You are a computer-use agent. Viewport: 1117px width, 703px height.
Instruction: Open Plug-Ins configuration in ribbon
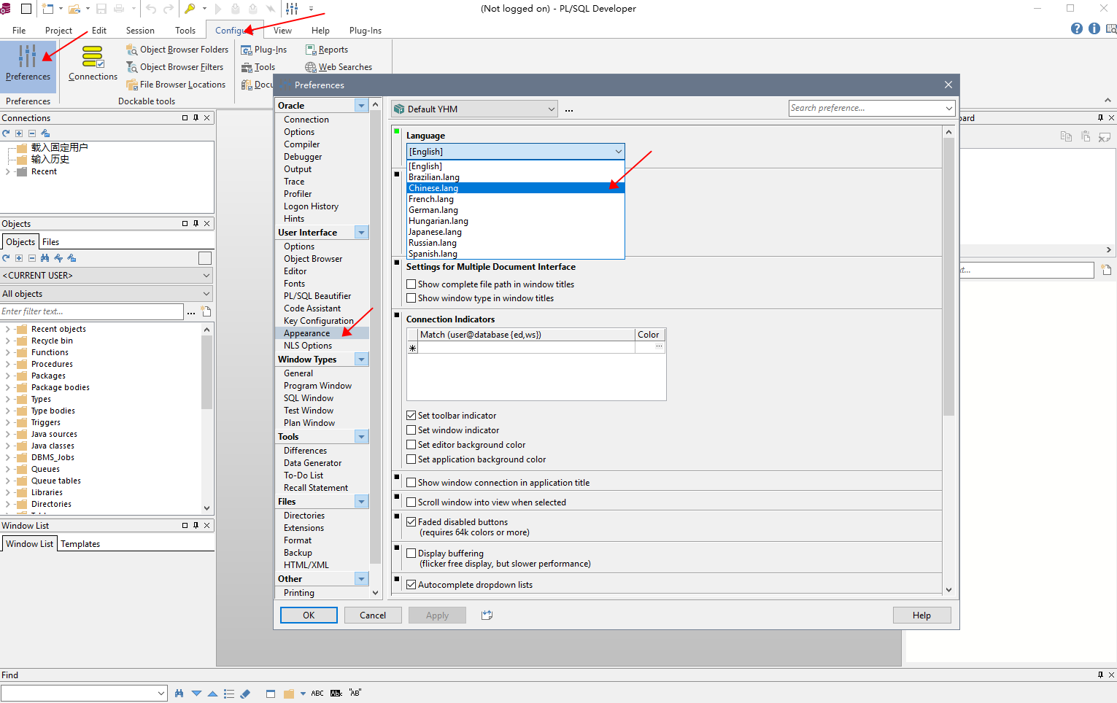[x=263, y=50]
